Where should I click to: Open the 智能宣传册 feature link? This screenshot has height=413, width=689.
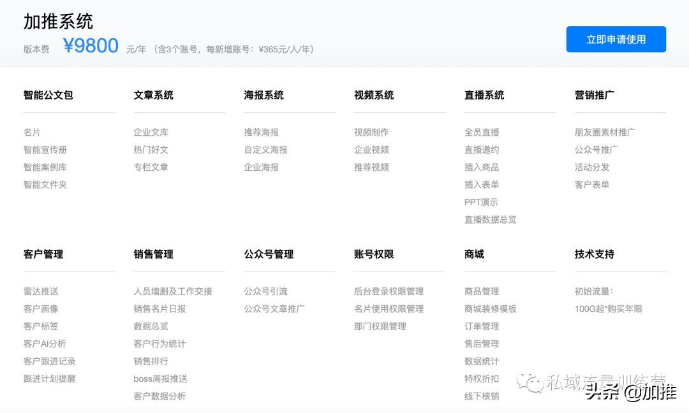point(45,150)
